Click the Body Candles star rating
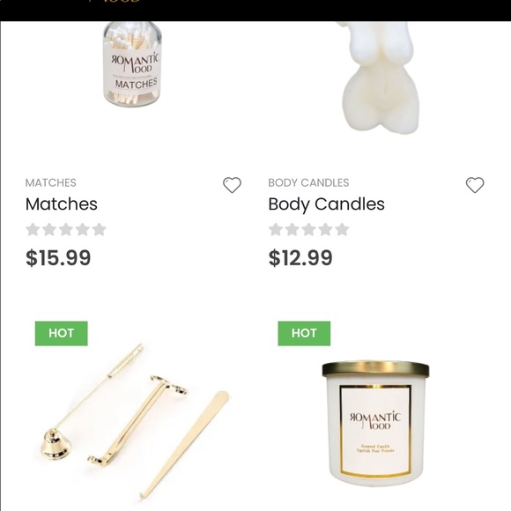Screen dimensions: 511x511 308,229
